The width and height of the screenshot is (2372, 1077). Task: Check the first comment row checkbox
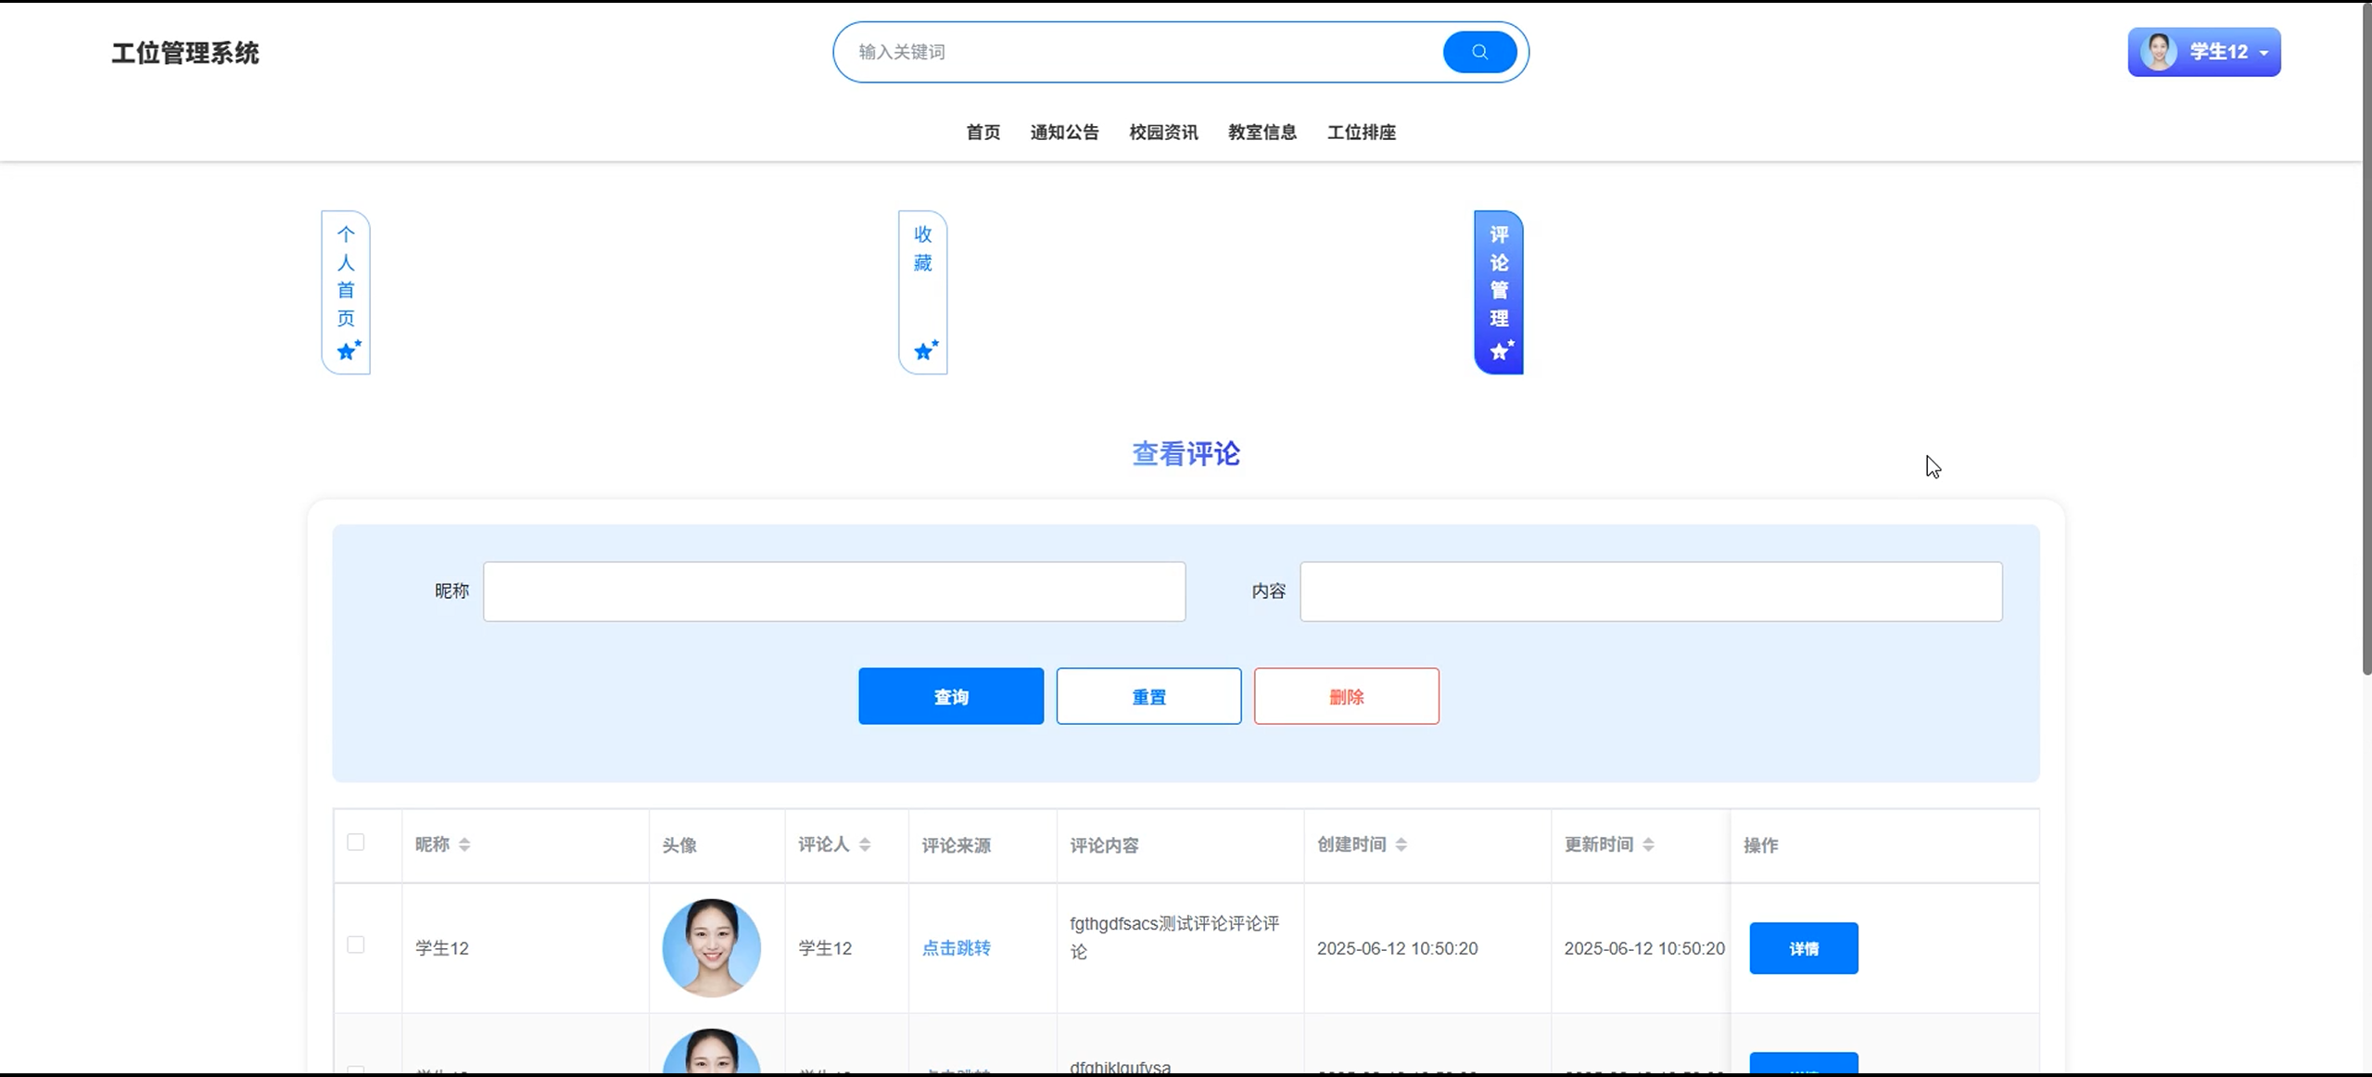coord(356,944)
